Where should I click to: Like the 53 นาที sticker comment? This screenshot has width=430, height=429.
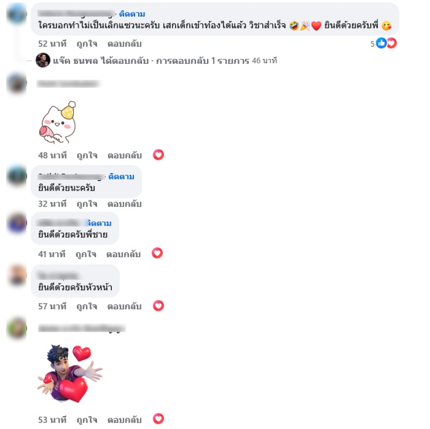[x=87, y=420]
